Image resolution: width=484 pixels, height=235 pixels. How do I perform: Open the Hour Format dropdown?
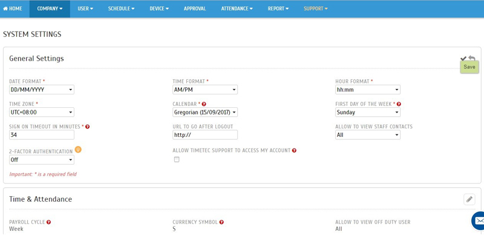click(x=368, y=90)
